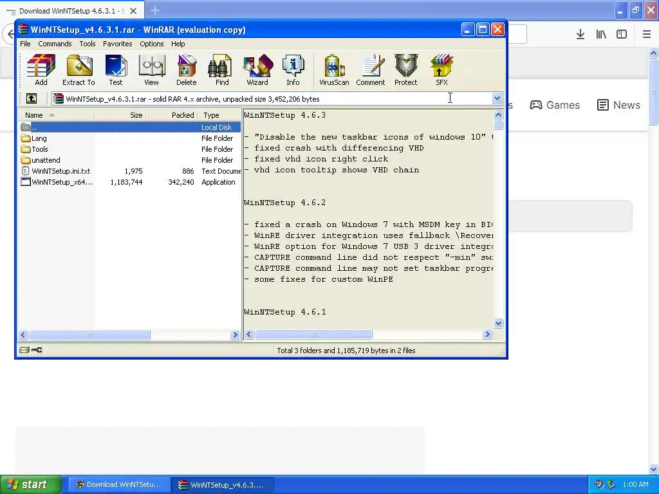Open the Options menu
The image size is (659, 494).
152,44
